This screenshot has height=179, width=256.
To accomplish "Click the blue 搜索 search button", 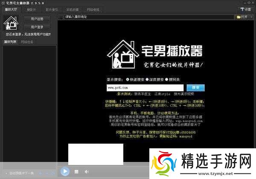I will [195, 88].
